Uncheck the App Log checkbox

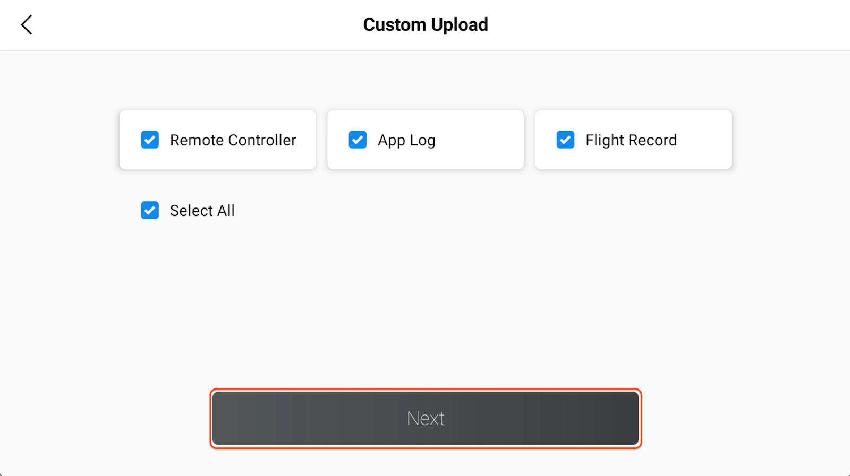coord(358,140)
